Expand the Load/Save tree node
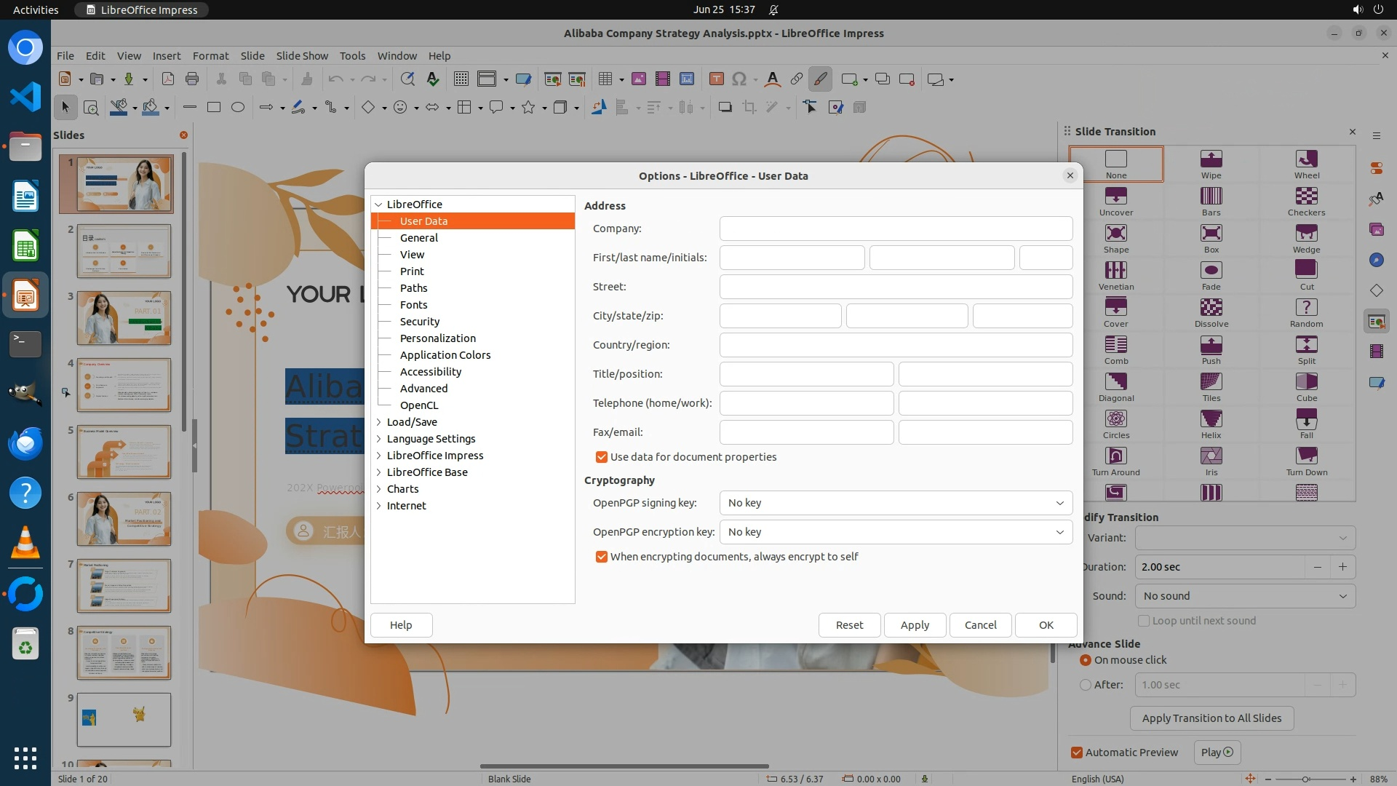The width and height of the screenshot is (1397, 786). pos(379,422)
